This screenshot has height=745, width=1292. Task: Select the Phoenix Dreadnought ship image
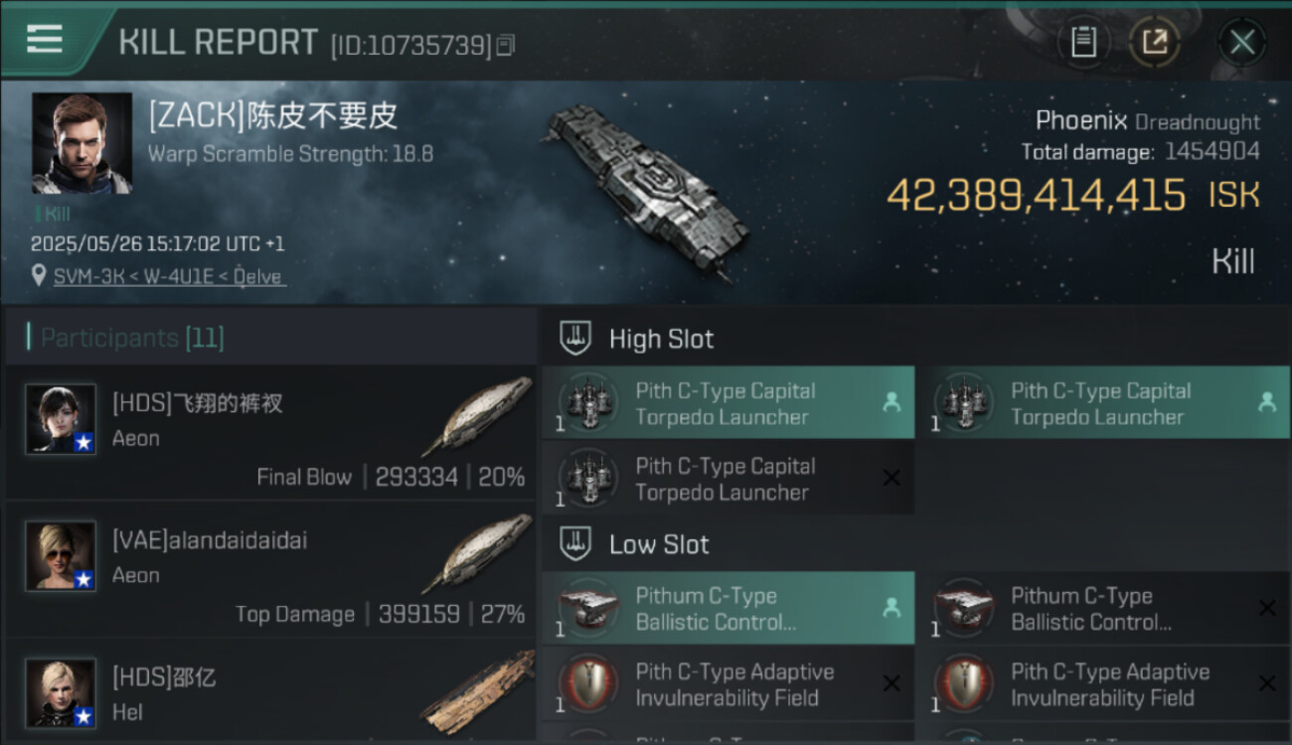click(x=646, y=189)
